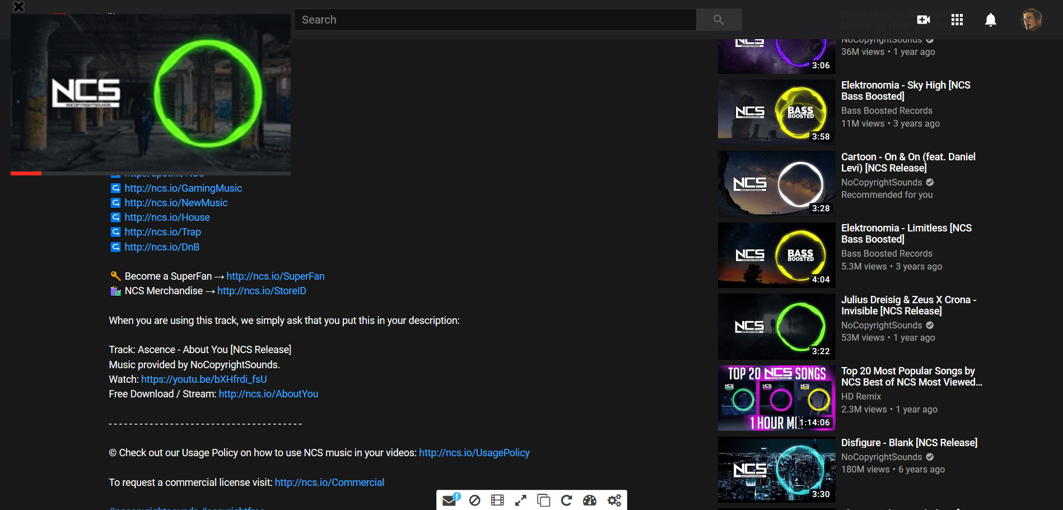Open extension options via the gears icon
This screenshot has width=1063, height=510.
[614, 500]
